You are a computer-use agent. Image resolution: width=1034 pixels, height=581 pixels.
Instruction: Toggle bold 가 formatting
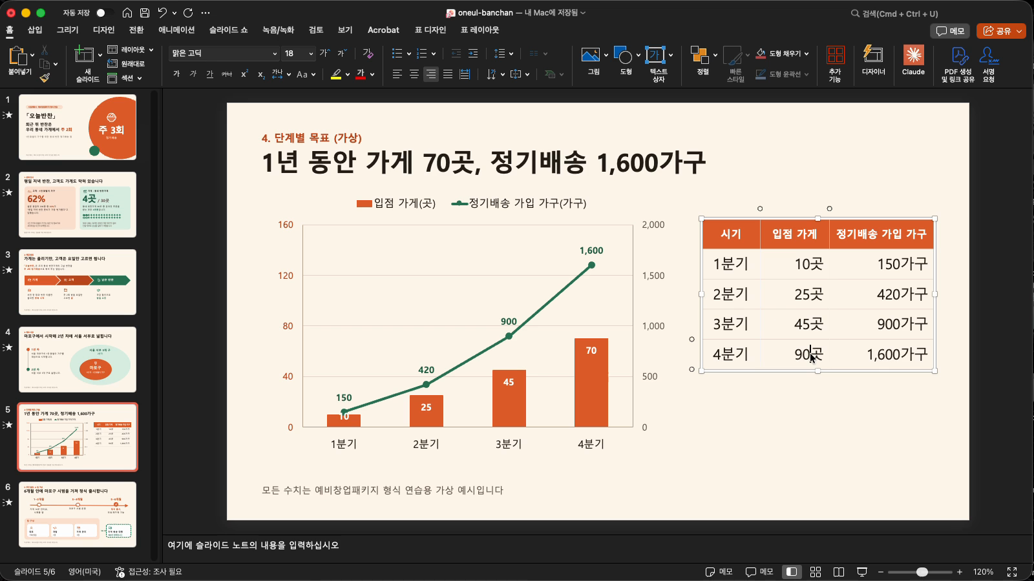[176, 74]
